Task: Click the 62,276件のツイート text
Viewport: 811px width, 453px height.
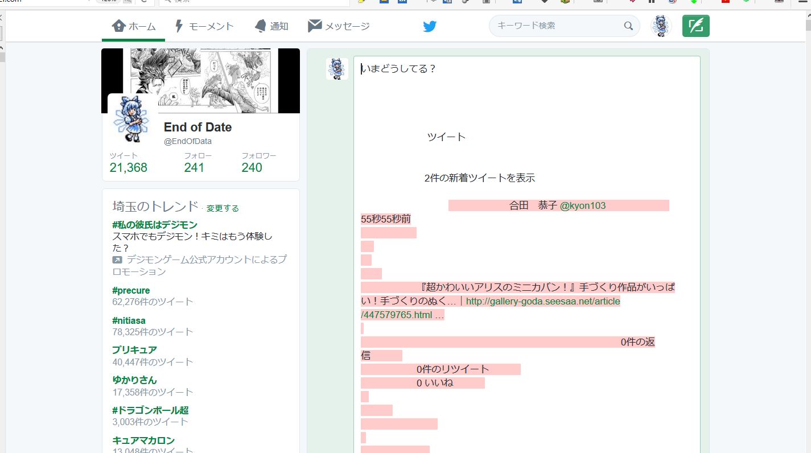Action: pyautogui.click(x=153, y=302)
